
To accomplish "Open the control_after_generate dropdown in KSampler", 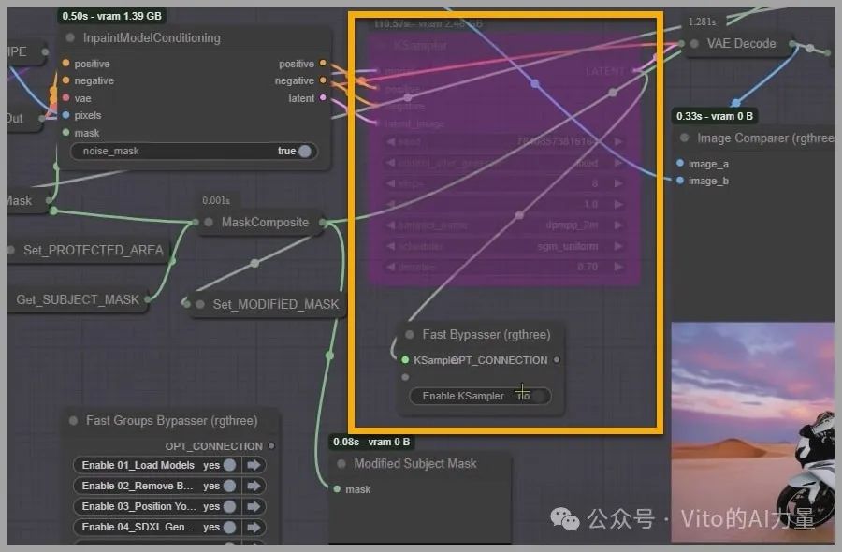I will 505,163.
